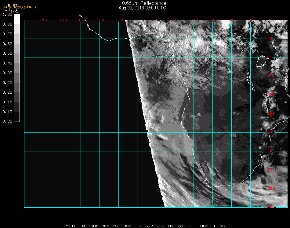290x228 pixels.
Task: Click the 15W longitude label
Action: coord(82,20)
